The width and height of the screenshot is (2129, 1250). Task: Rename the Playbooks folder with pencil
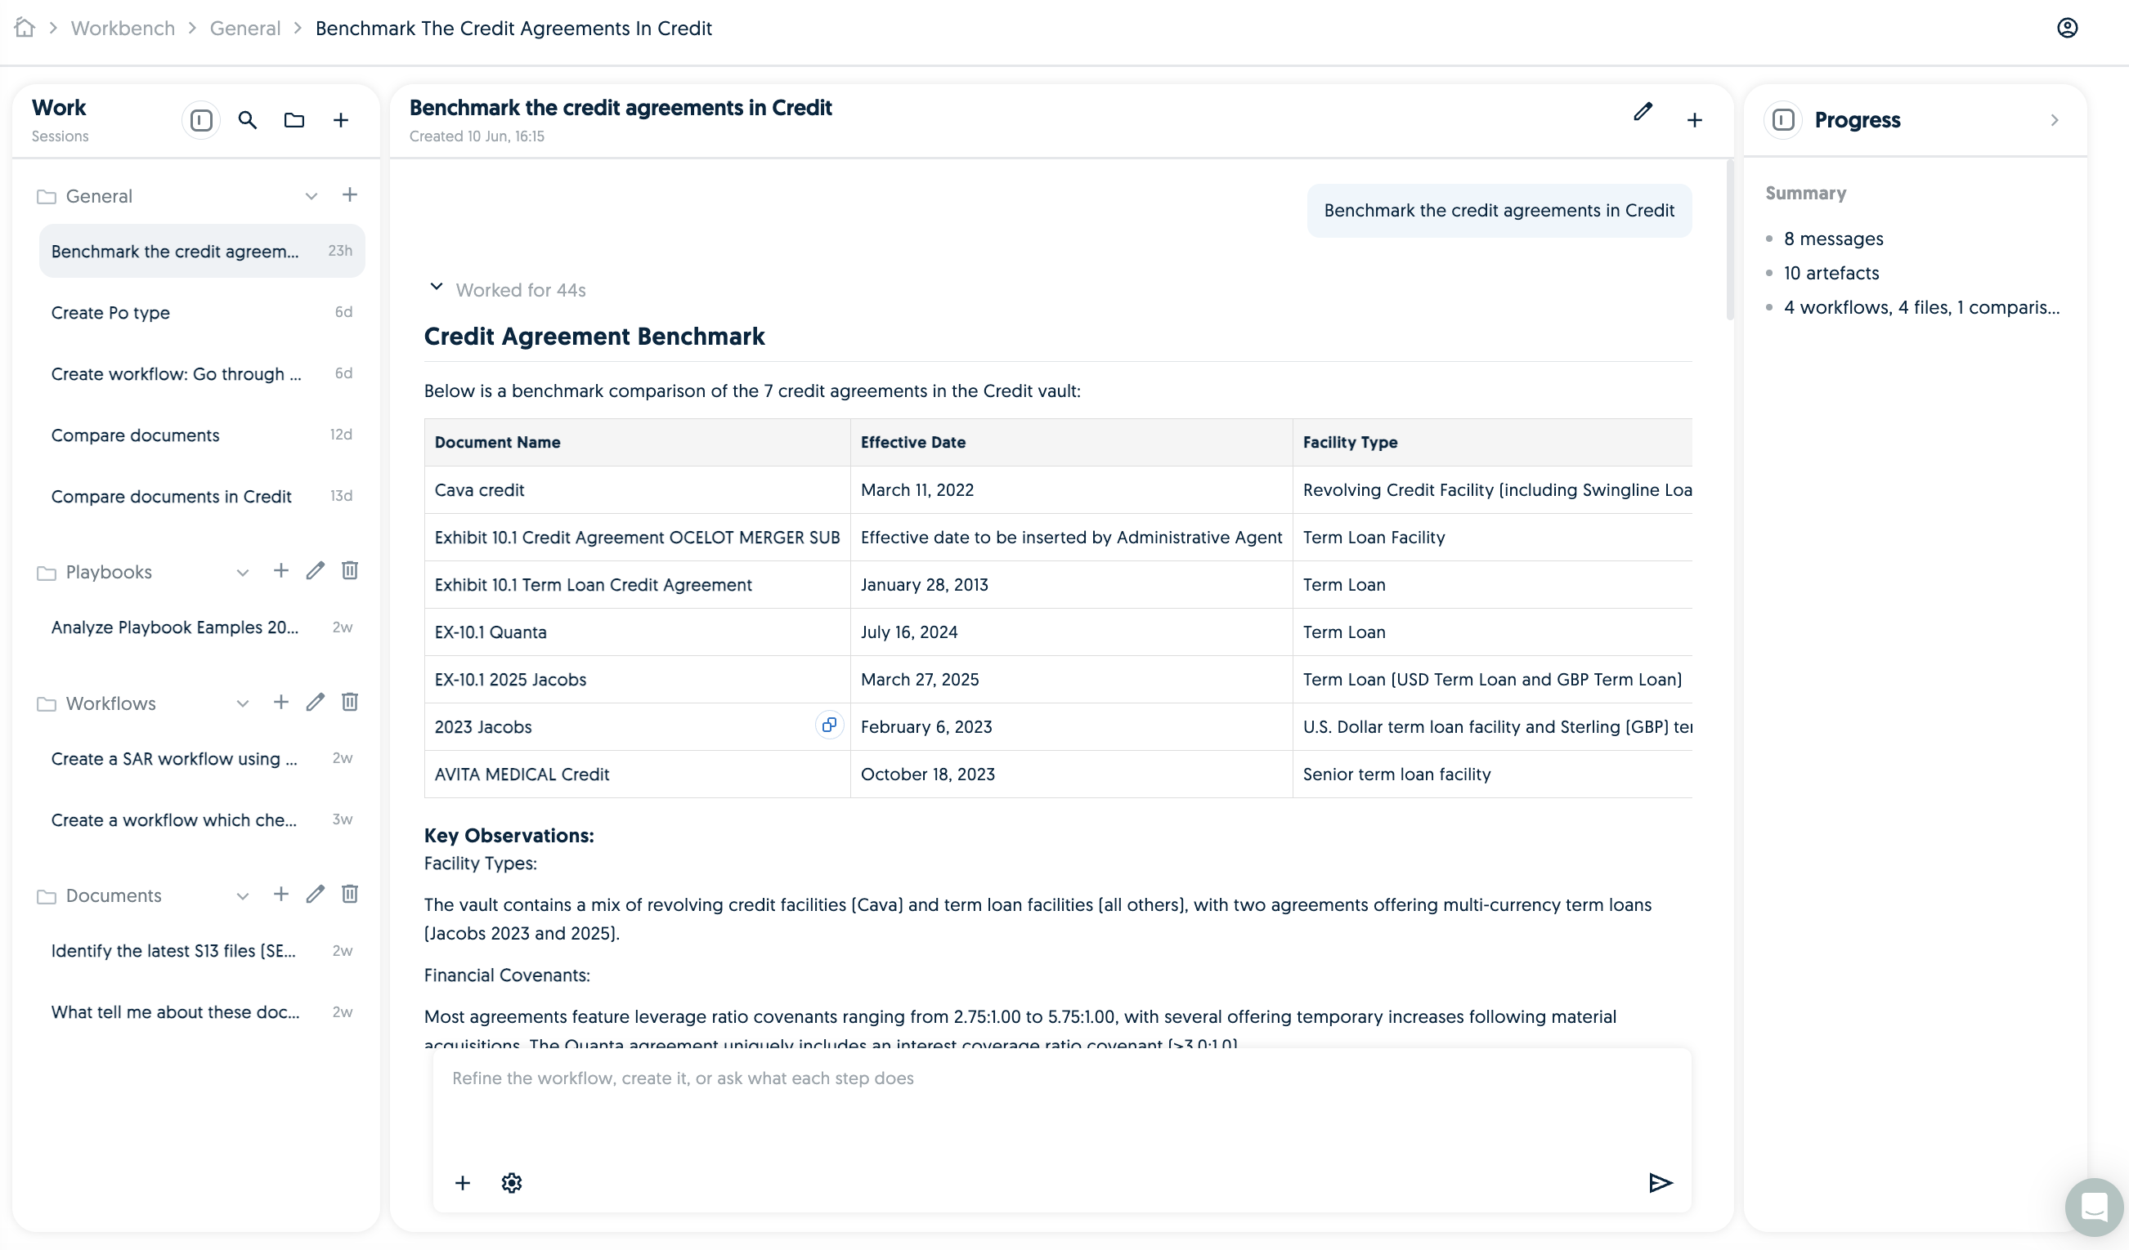pyautogui.click(x=315, y=570)
